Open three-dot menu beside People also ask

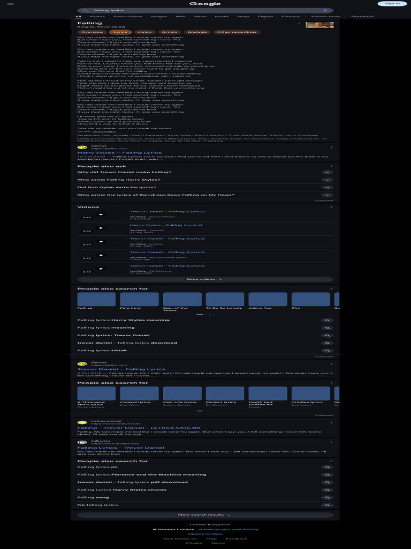click(331, 166)
